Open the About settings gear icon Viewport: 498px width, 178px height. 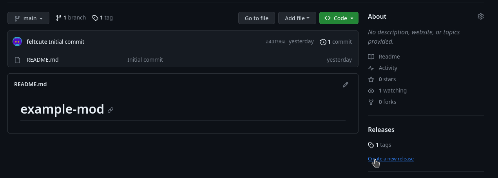(481, 16)
